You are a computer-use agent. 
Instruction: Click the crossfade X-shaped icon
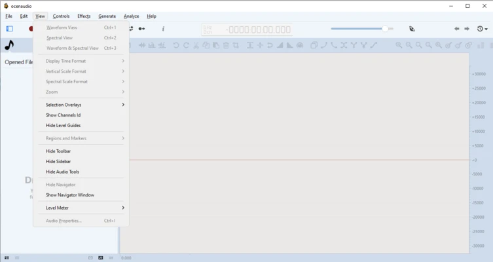(344, 45)
